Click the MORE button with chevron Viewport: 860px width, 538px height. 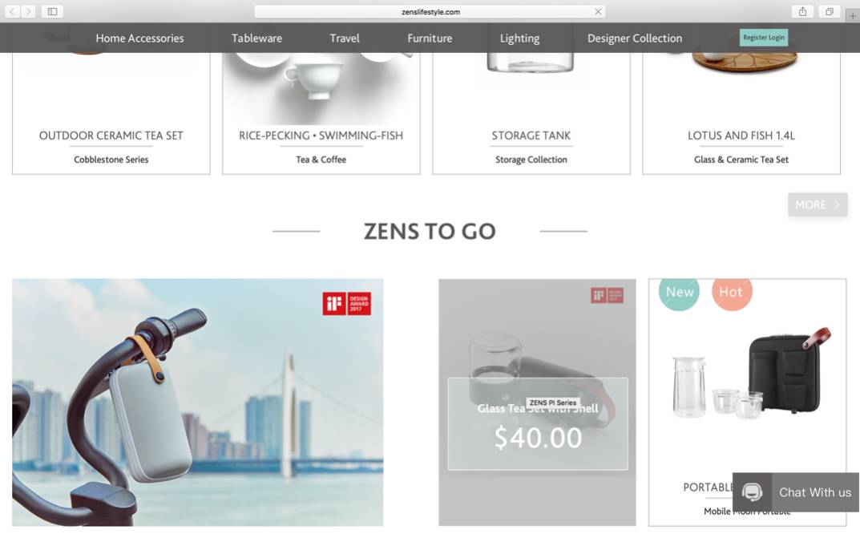pos(818,204)
